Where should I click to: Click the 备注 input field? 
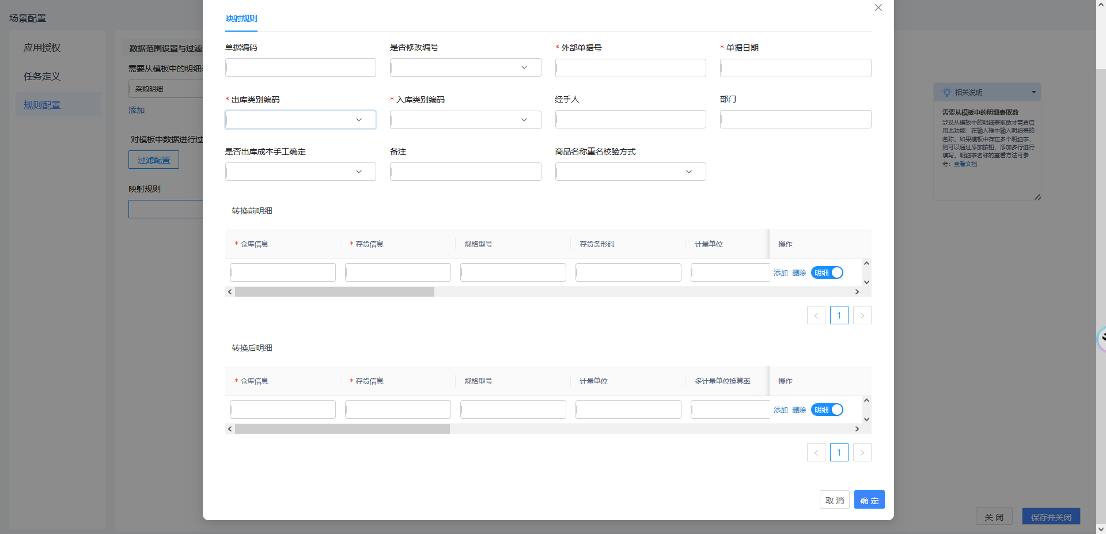pyautogui.click(x=465, y=172)
